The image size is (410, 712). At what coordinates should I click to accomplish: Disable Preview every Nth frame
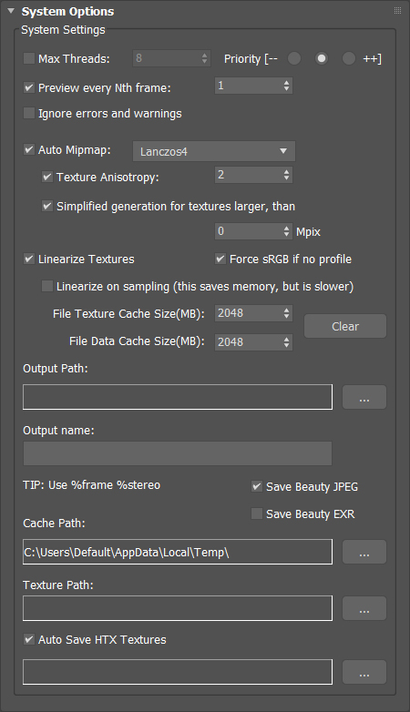click(29, 87)
